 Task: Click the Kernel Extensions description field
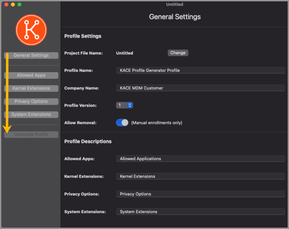(200, 176)
